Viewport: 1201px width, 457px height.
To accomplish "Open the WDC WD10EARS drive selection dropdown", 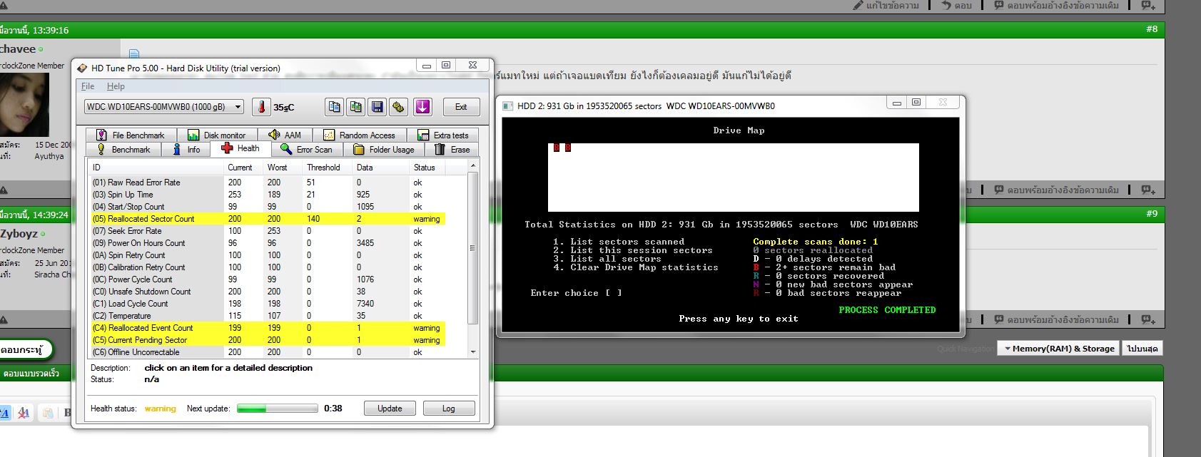I will [x=164, y=107].
